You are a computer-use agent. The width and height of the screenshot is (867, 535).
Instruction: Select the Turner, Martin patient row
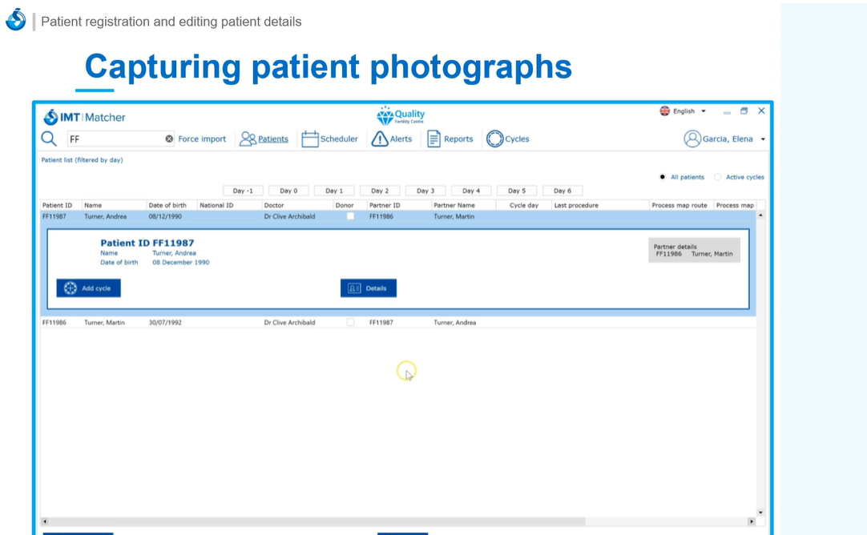click(x=104, y=323)
